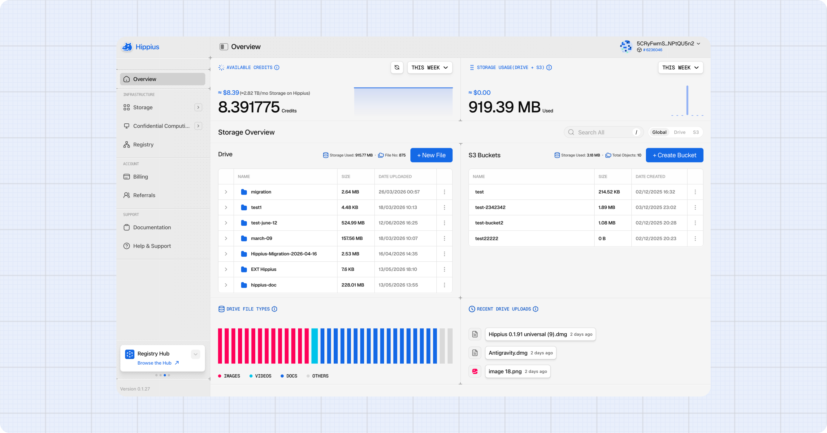The image size is (827, 433).
Task: Click the Referrals people icon
Action: point(127,195)
